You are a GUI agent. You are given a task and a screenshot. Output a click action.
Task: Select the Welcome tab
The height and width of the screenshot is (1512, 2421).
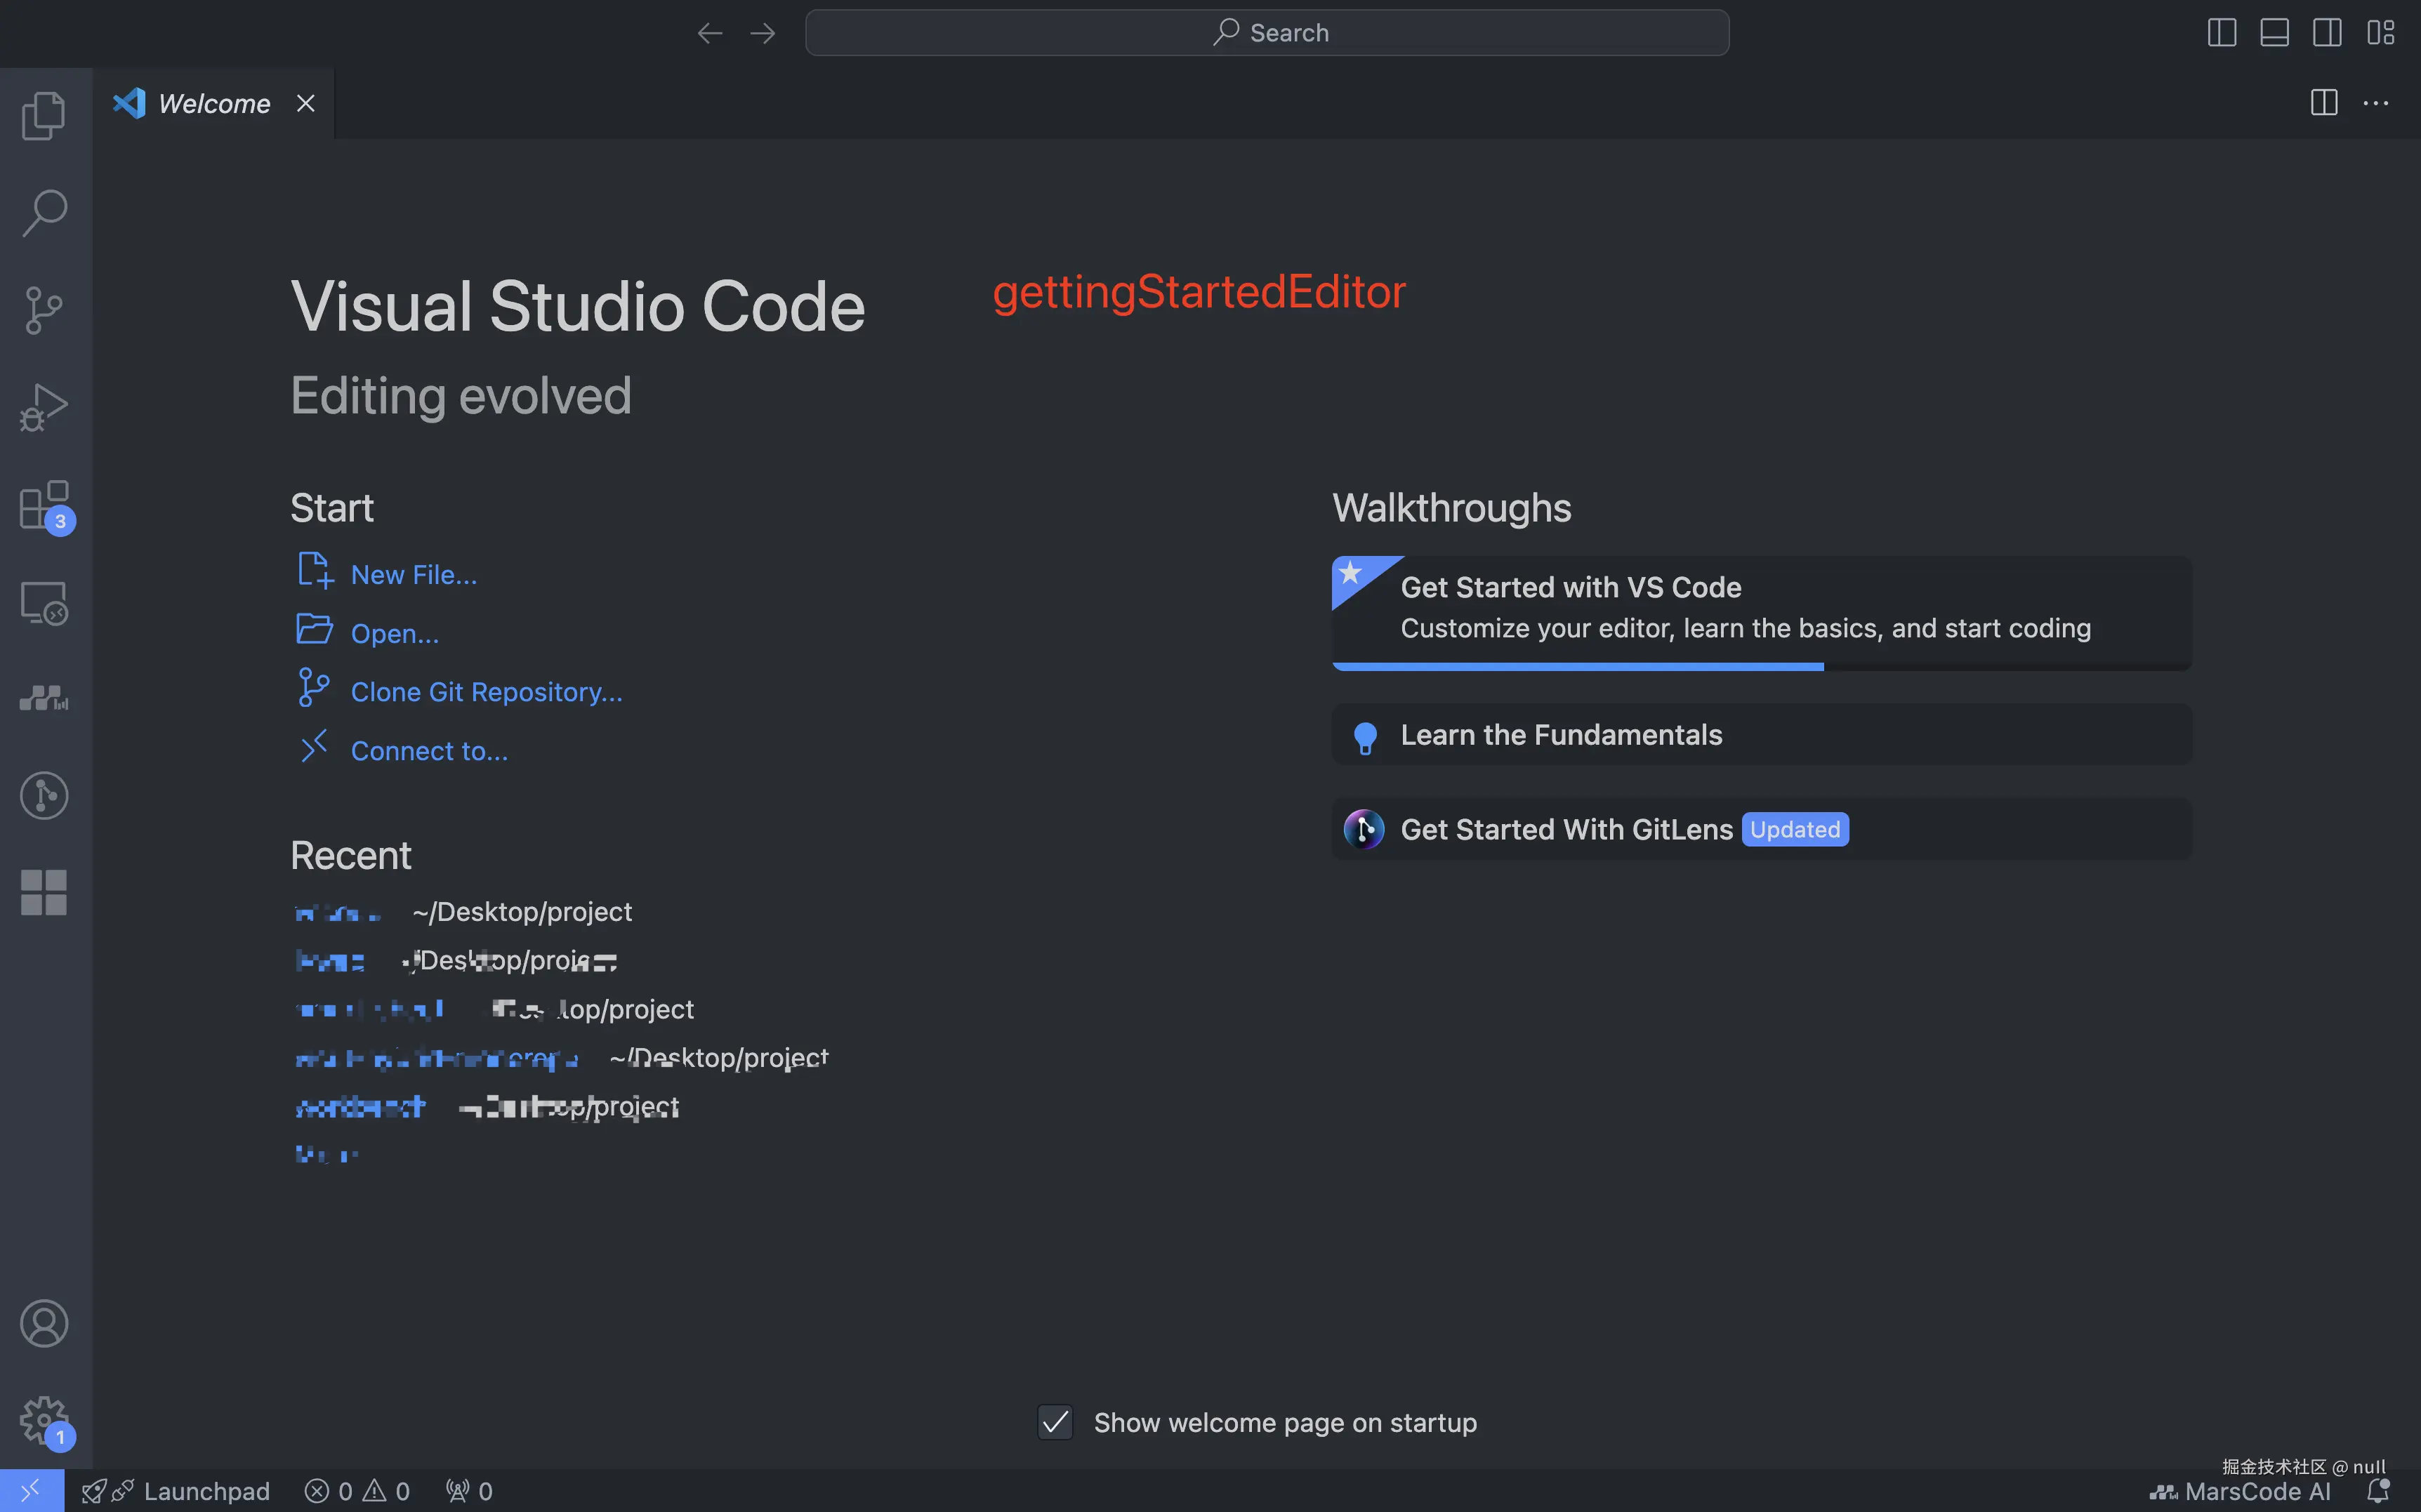(213, 103)
